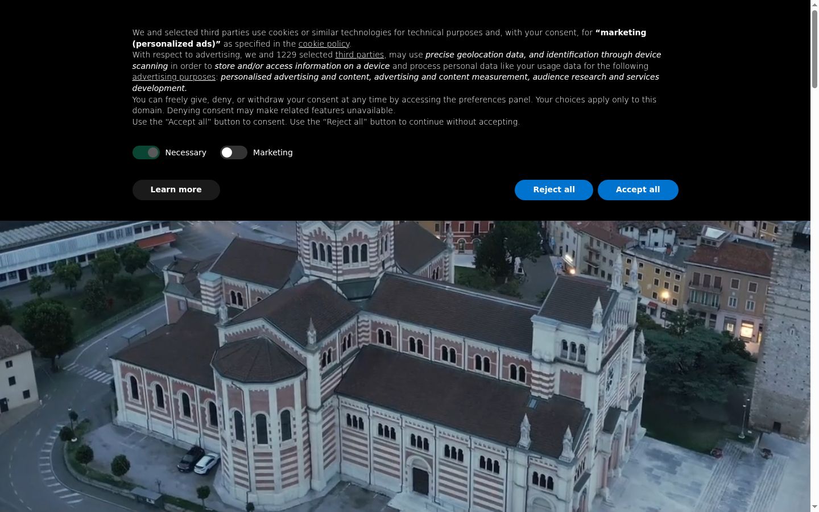Open the Learn more preferences panel
The width and height of the screenshot is (819, 512).
point(176,189)
